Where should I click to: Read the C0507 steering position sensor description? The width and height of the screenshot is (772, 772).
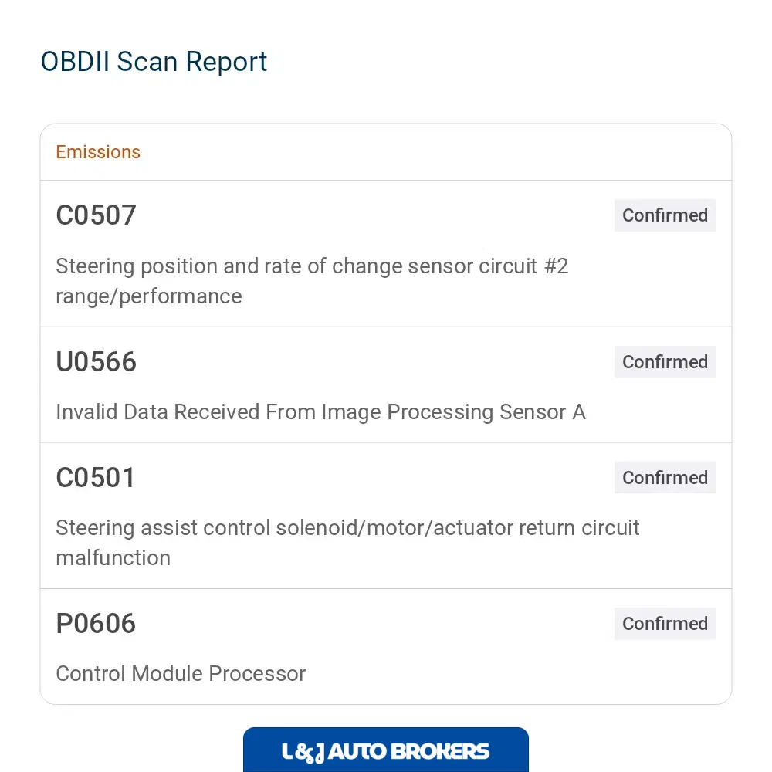(312, 281)
